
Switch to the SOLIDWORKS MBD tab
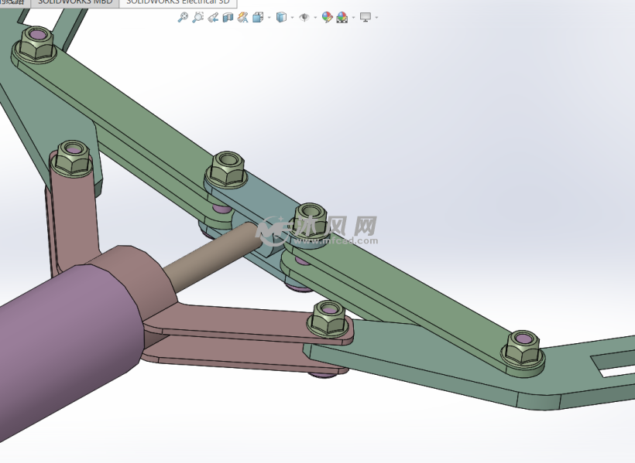tap(74, 2)
